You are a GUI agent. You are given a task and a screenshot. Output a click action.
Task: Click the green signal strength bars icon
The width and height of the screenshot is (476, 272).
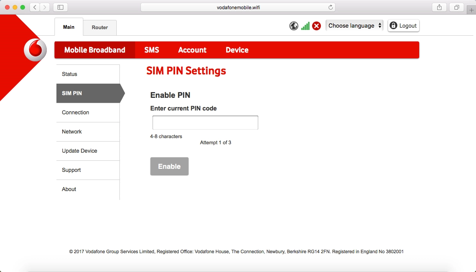[305, 26]
